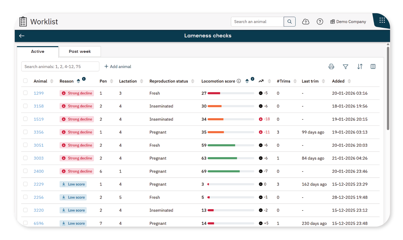Tick the checkbox for animal 2229

[25, 184]
